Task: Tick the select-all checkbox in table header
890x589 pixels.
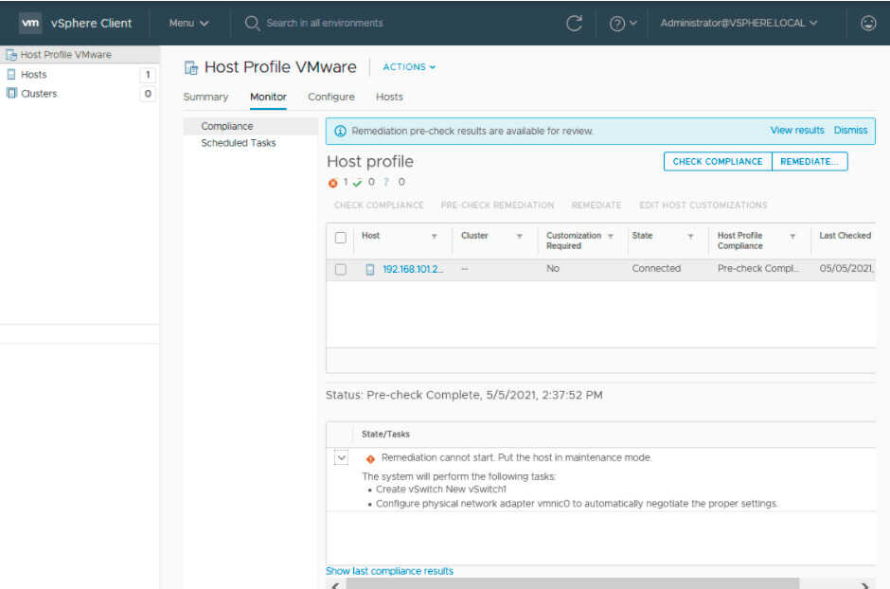Action: coord(341,238)
